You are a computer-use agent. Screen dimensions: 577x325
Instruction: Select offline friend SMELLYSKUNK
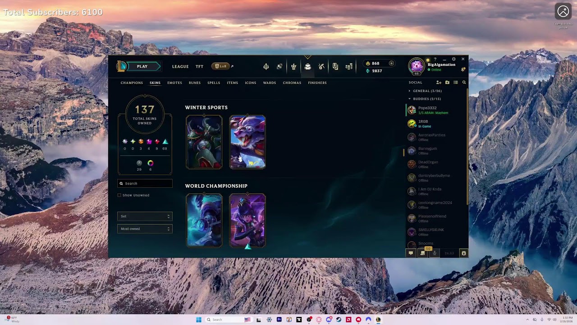click(x=435, y=232)
